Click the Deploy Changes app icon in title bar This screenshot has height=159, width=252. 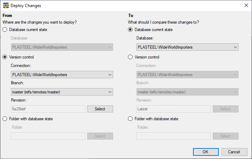tap(6, 5)
